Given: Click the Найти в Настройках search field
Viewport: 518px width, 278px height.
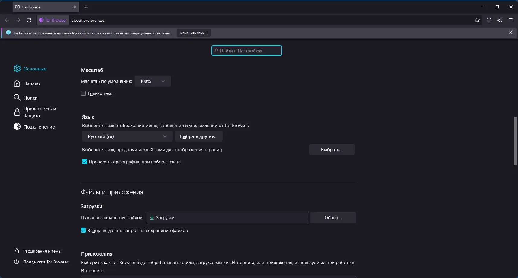Looking at the screenshot, I should pos(246,51).
